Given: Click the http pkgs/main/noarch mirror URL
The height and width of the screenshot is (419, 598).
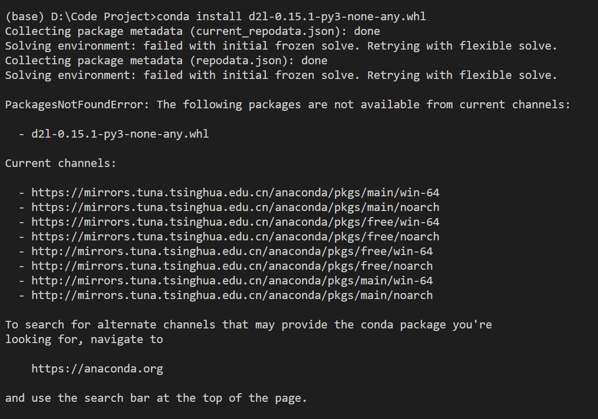Looking at the screenshot, I should pos(232,295).
